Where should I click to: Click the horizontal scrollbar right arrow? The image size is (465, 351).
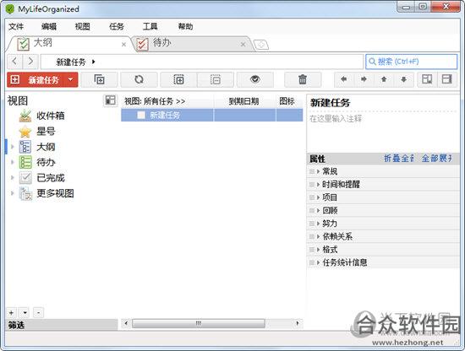click(x=298, y=323)
